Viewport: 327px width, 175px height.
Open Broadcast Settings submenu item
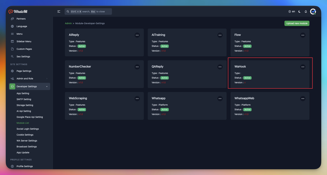pos(27,147)
